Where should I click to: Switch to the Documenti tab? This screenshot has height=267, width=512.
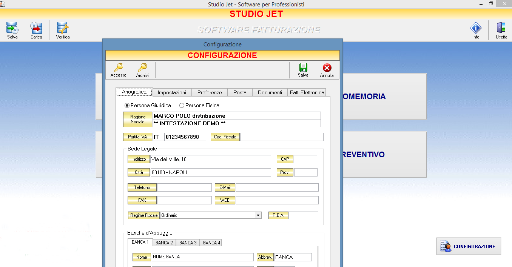tap(270, 92)
